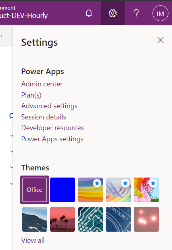View Session details
The image size is (172, 250).
pyautogui.click(x=43, y=117)
